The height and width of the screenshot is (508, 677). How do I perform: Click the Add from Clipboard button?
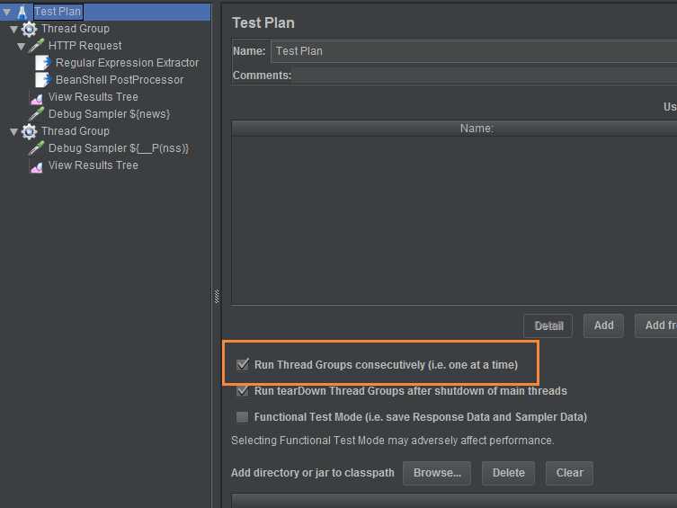(655, 325)
